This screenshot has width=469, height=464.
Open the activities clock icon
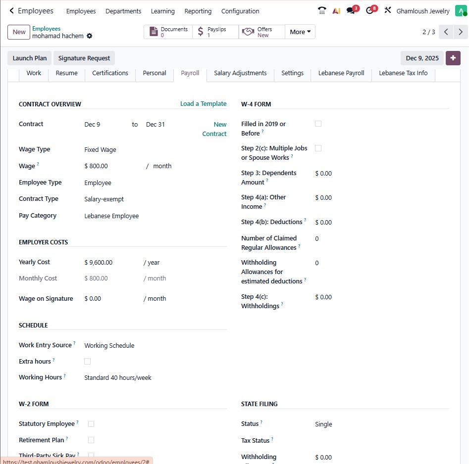click(x=370, y=11)
